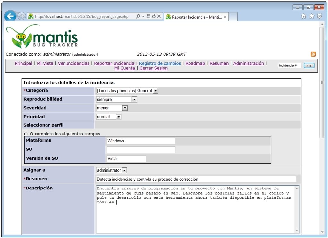The image size is (328, 238).
Task: Refresh the page with reload icon
Action: [x=154, y=16]
